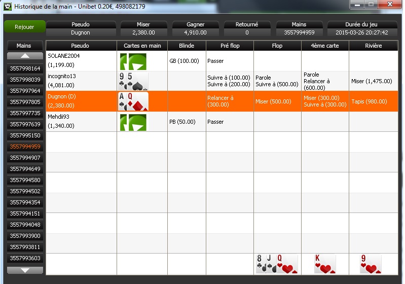Click incognito13's 9 of clubs card
Screen dimensions: 405x284
click(122, 81)
